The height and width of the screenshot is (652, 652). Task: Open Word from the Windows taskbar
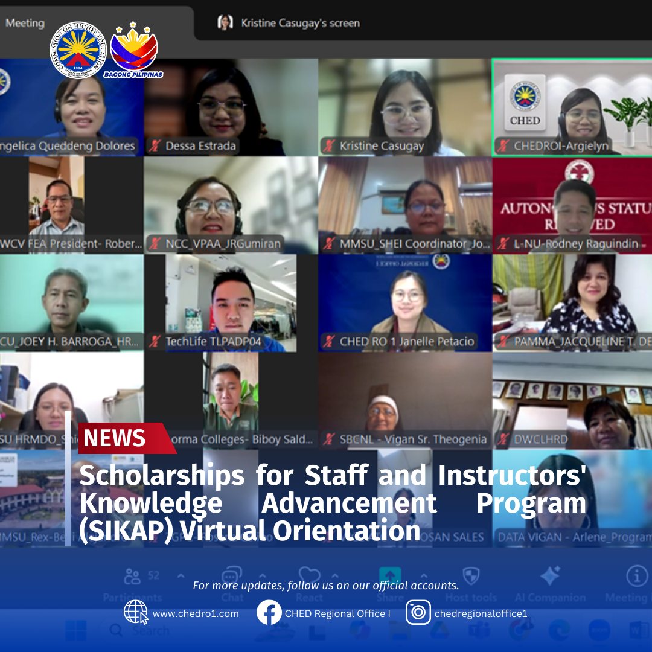639,630
